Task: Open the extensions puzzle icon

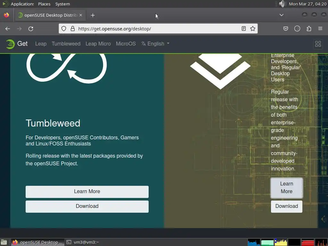Action: pos(309,29)
